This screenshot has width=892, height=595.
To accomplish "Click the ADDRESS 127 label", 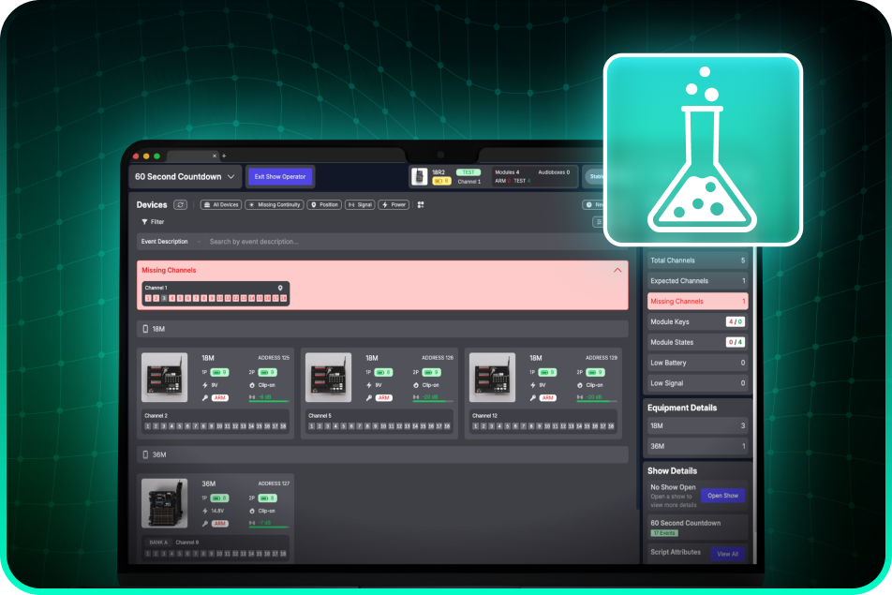I will [x=274, y=483].
